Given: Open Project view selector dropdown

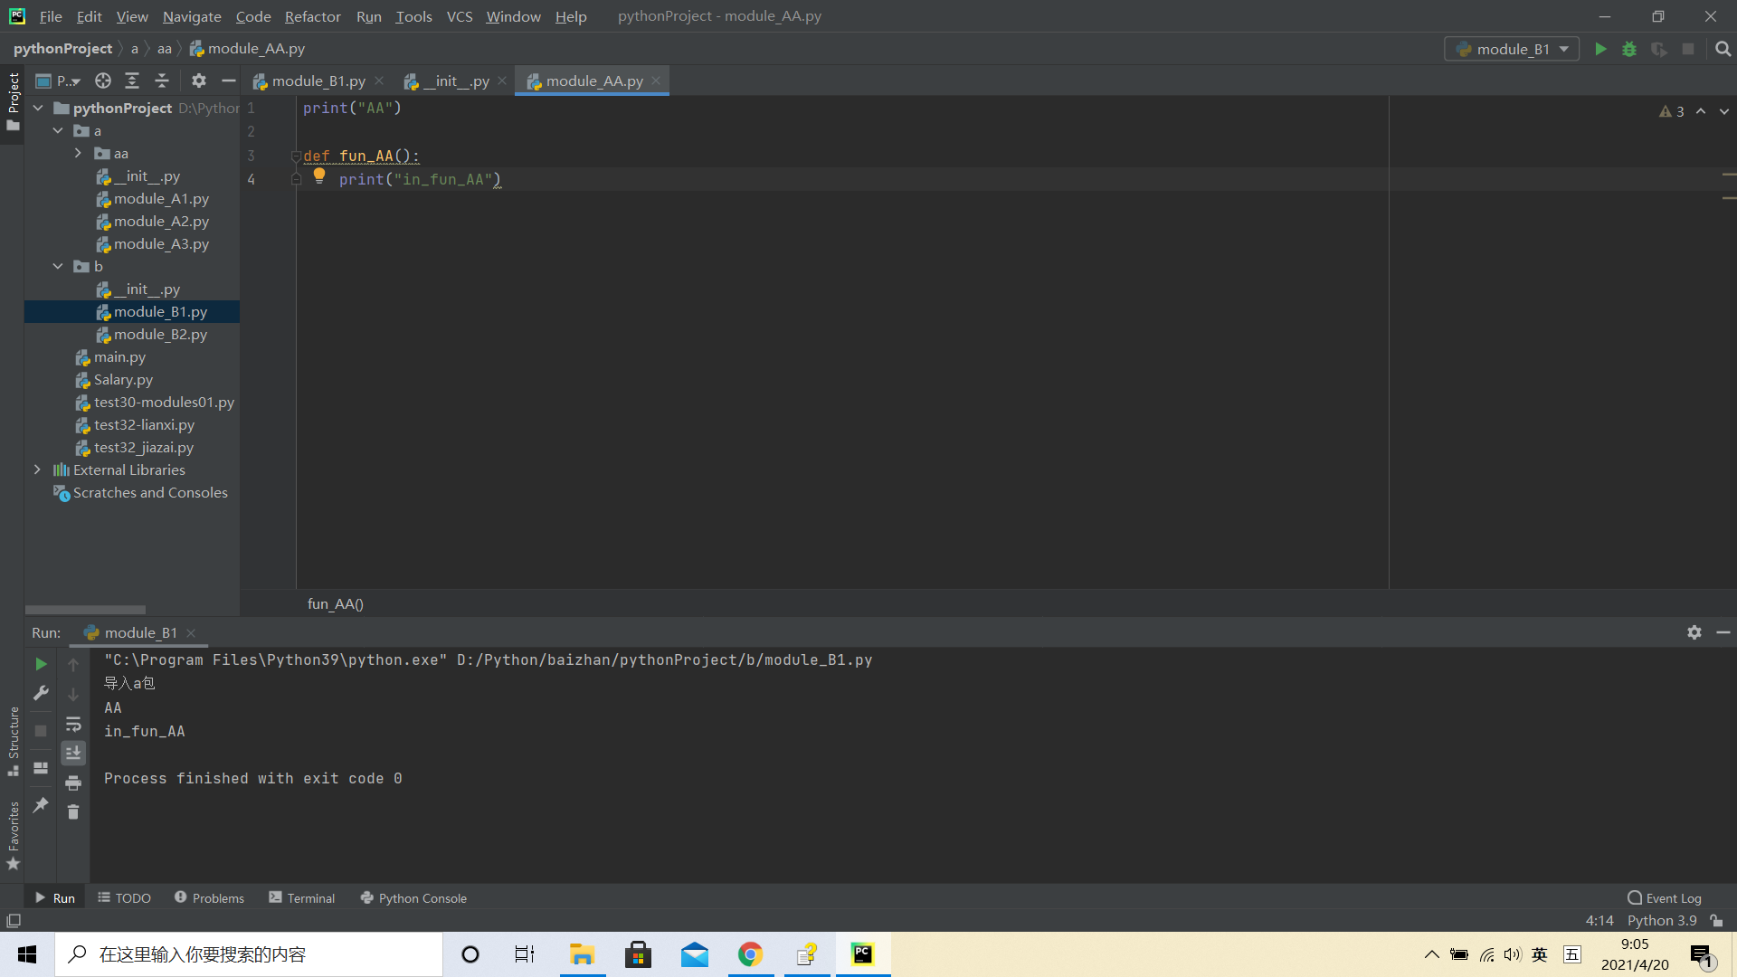Looking at the screenshot, I should pyautogui.click(x=59, y=81).
